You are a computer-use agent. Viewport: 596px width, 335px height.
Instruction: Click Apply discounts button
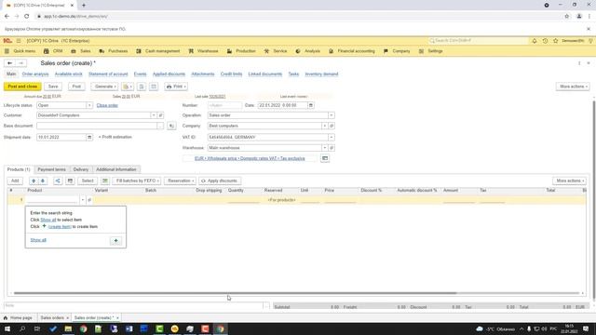[x=219, y=181]
